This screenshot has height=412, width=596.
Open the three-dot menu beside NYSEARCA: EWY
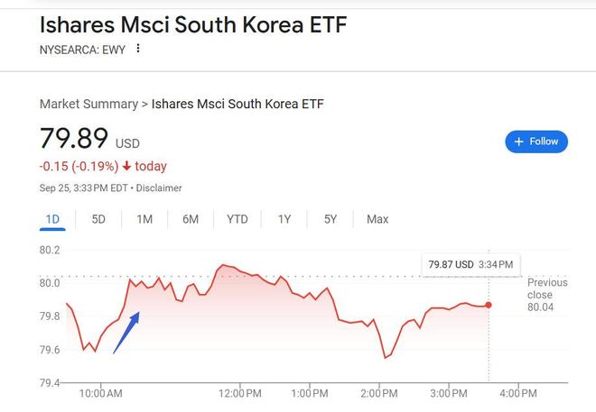137,48
